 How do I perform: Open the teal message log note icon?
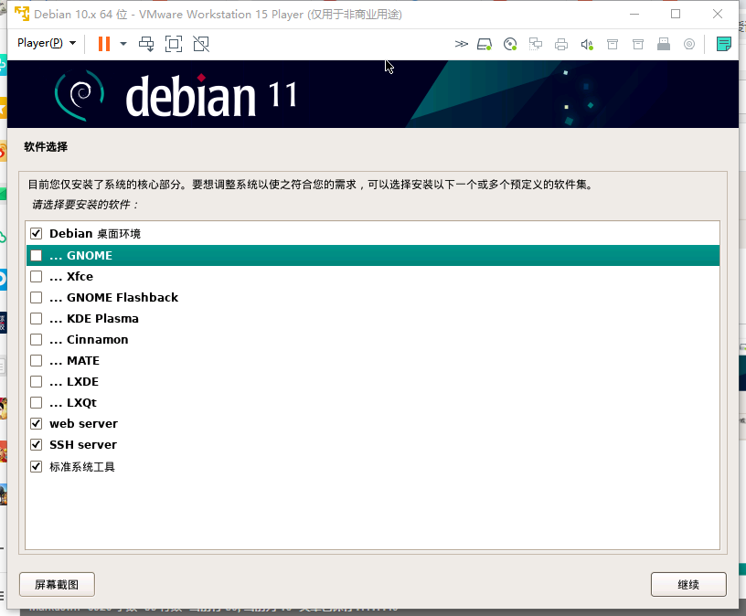pyautogui.click(x=724, y=44)
